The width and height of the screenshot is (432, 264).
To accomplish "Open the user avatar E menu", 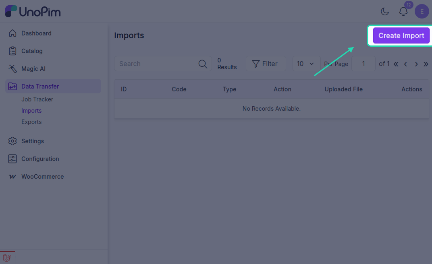I will (x=422, y=12).
